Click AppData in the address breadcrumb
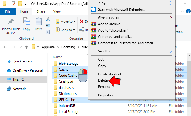This screenshot has height=116, width=191. 48,47
